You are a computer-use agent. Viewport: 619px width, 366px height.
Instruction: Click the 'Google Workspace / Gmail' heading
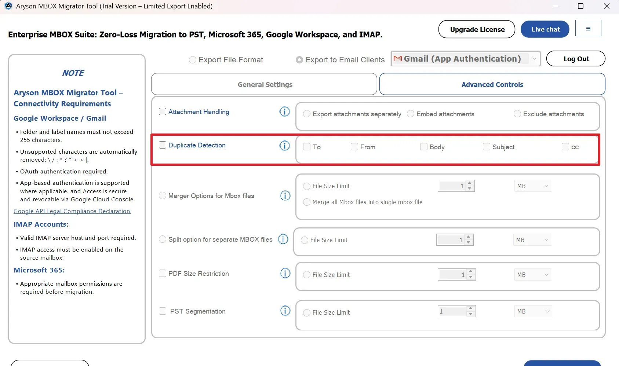point(60,118)
